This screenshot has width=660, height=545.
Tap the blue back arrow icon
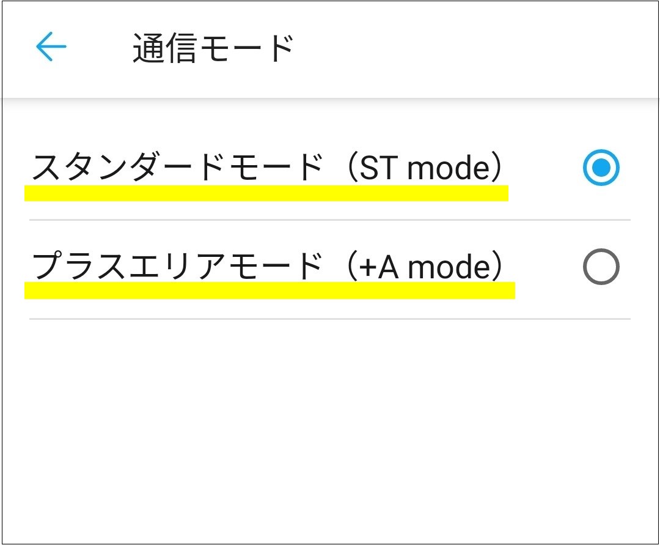[51, 47]
